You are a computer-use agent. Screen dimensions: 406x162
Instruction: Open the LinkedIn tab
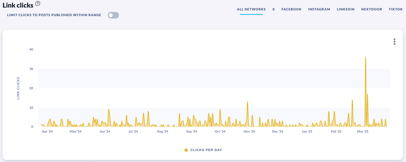(x=346, y=9)
